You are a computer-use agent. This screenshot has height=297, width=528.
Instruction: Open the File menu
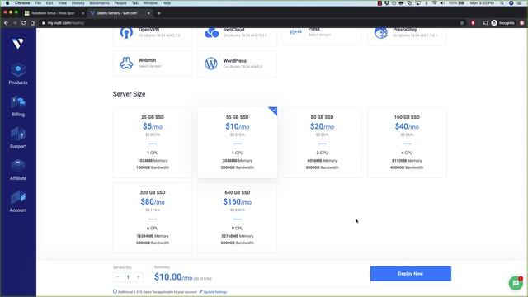(x=38, y=3)
